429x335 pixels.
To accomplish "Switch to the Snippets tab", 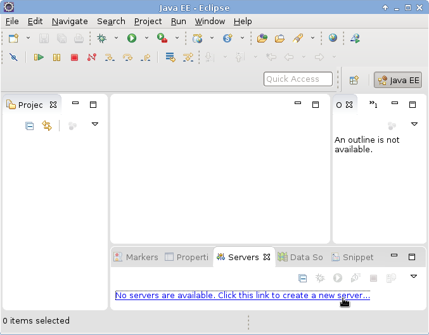I will point(352,257).
